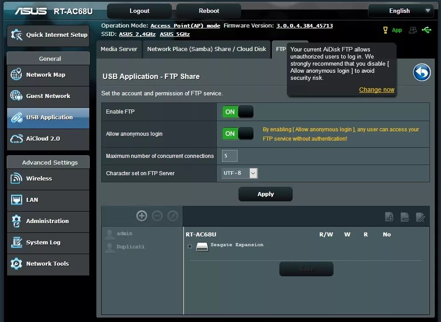Click the RT-AC68U folder header text
Image resolution: width=441 pixels, height=322 pixels.
pyautogui.click(x=201, y=234)
